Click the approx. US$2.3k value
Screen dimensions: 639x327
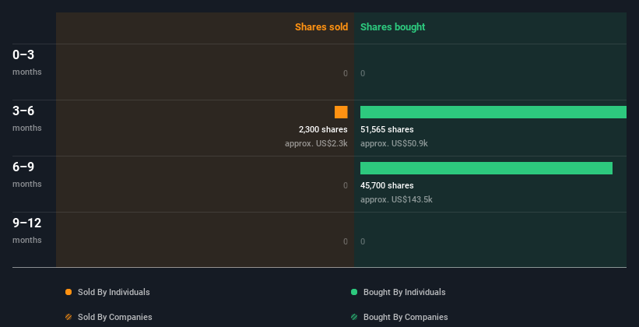click(x=316, y=143)
